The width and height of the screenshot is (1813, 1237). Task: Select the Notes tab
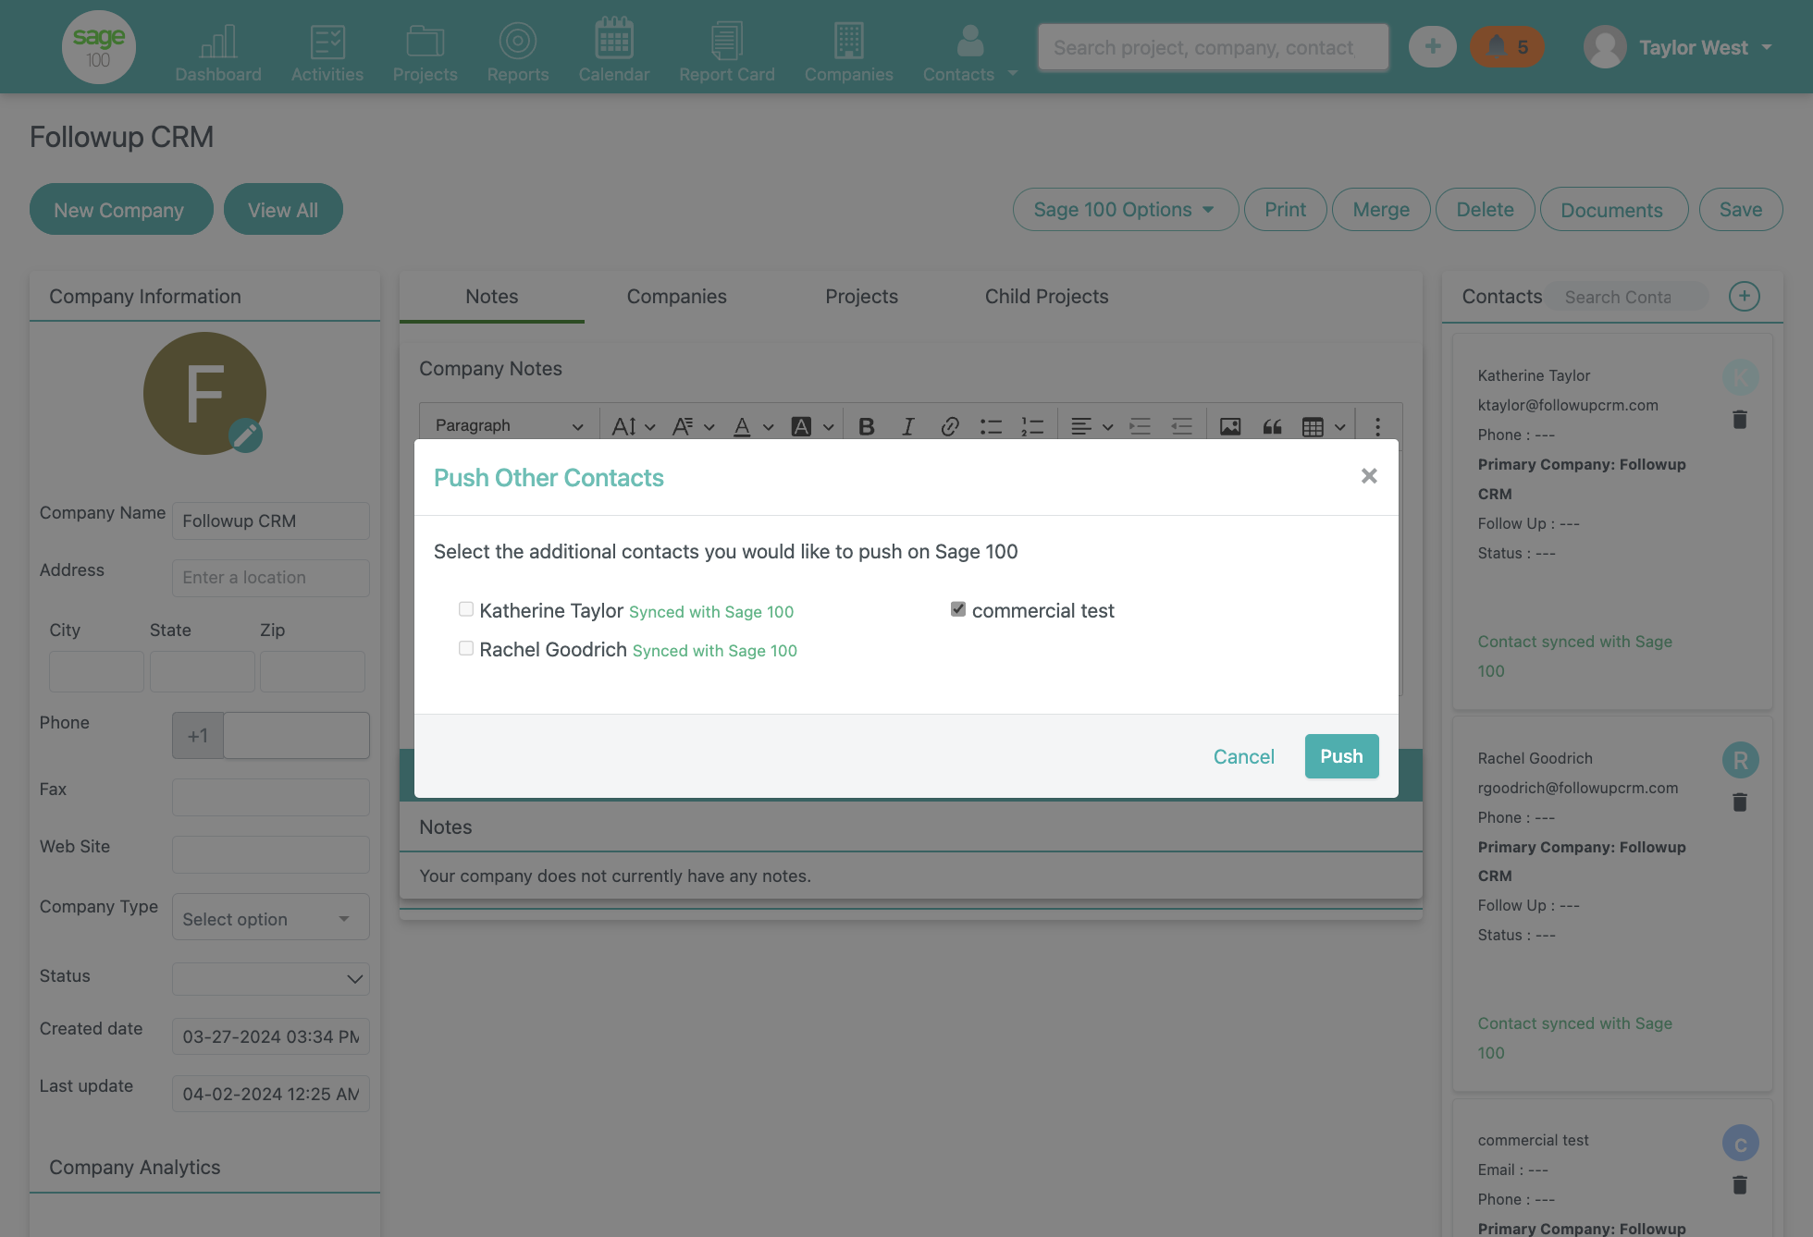[492, 297]
